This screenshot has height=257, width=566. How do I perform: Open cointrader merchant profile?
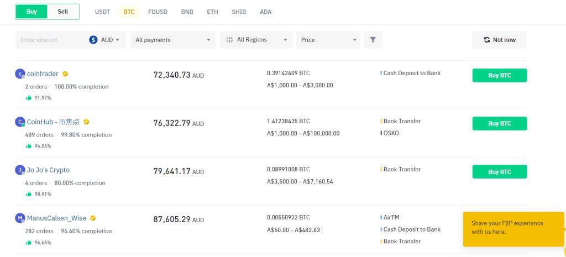43,74
